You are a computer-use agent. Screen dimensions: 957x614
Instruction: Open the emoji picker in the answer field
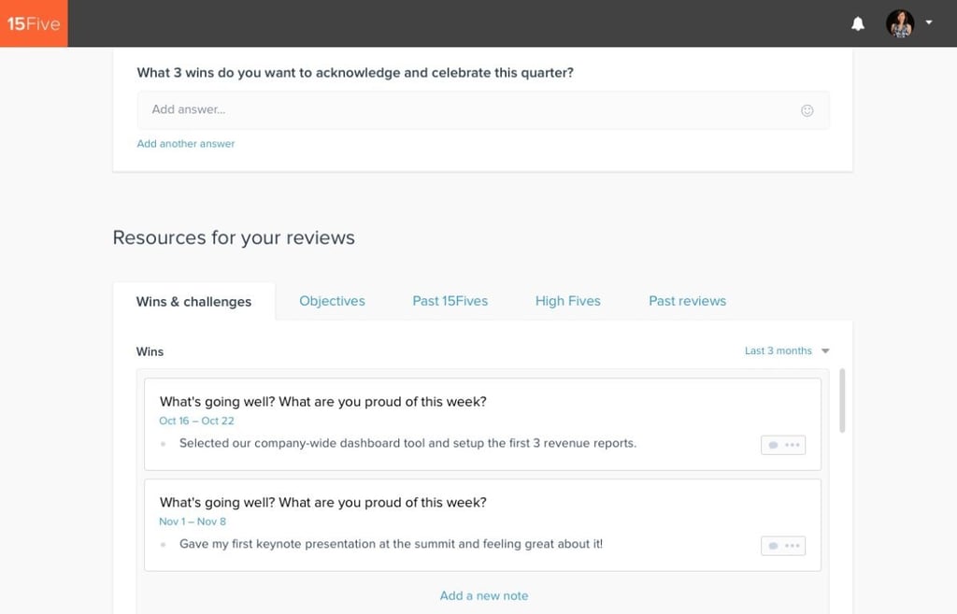(807, 109)
